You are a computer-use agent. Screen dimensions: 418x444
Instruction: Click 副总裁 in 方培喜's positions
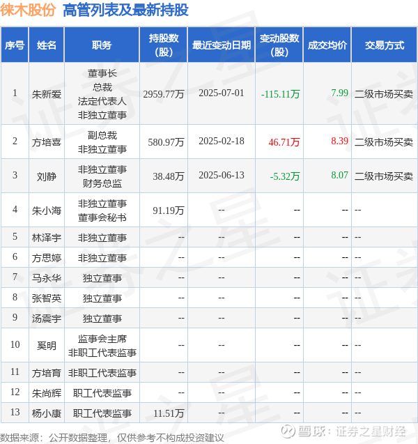[x=102, y=135]
